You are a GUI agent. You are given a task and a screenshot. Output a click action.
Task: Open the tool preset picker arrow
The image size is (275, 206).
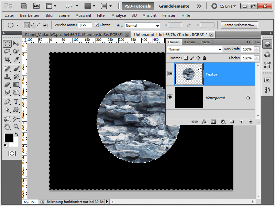coord(17,25)
